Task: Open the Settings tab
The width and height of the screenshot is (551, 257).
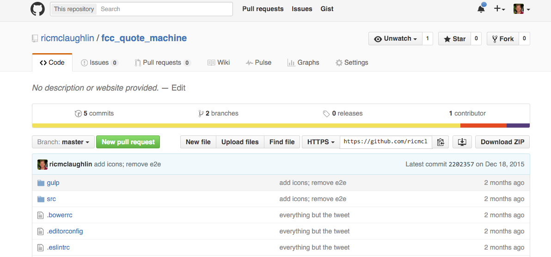Action: [x=352, y=62]
